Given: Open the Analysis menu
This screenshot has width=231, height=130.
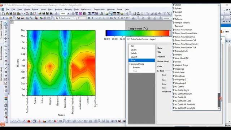Looking at the screenshot, I should [58, 9].
